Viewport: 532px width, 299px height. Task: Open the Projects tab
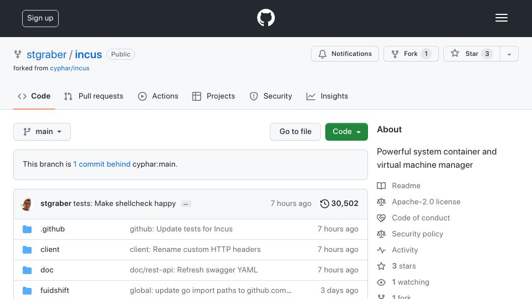[213, 96]
